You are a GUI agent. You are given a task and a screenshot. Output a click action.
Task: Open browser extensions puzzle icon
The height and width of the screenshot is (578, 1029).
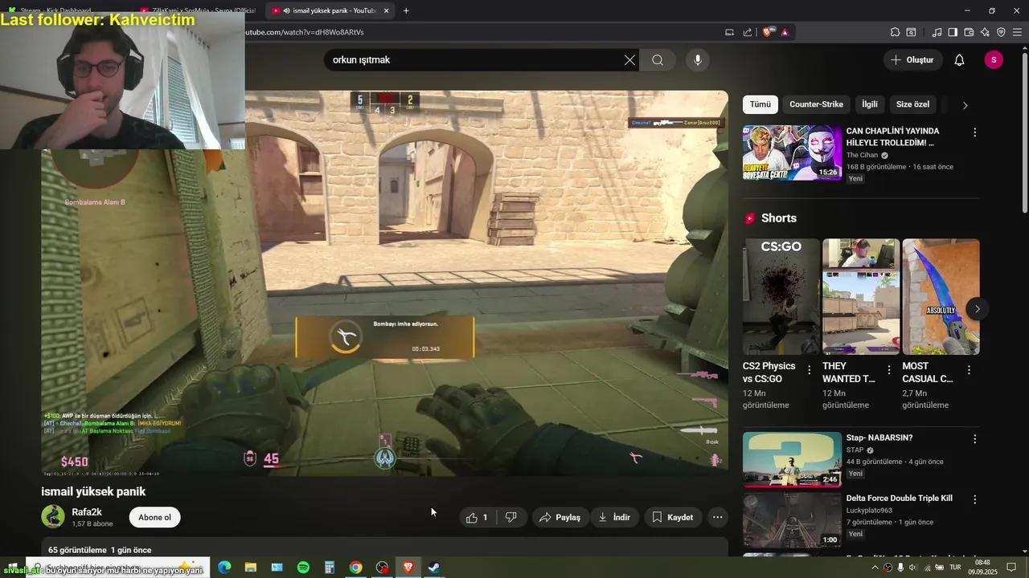tap(895, 32)
